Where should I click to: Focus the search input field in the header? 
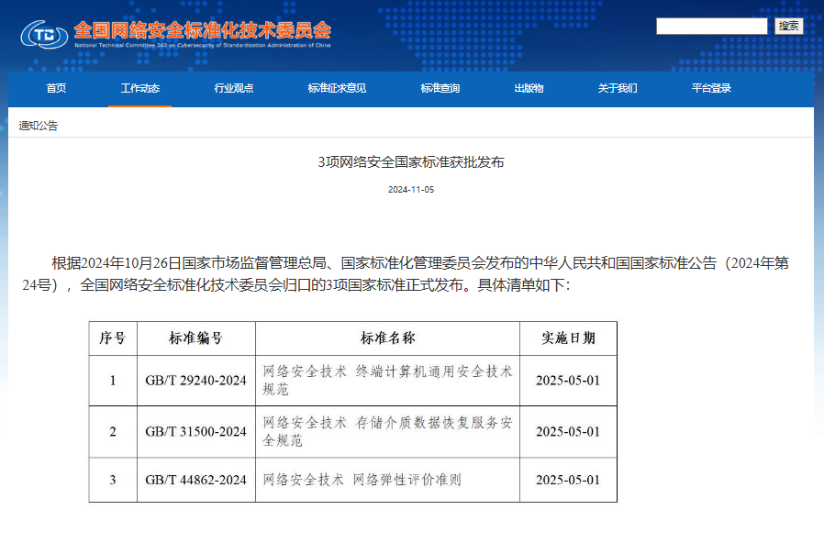coord(711,26)
